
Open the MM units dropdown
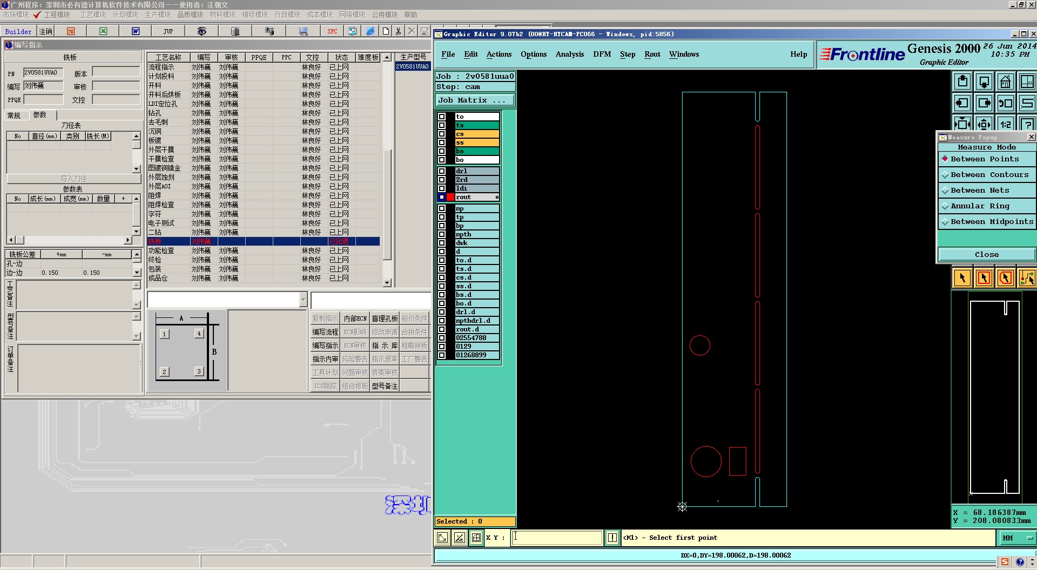1015,538
